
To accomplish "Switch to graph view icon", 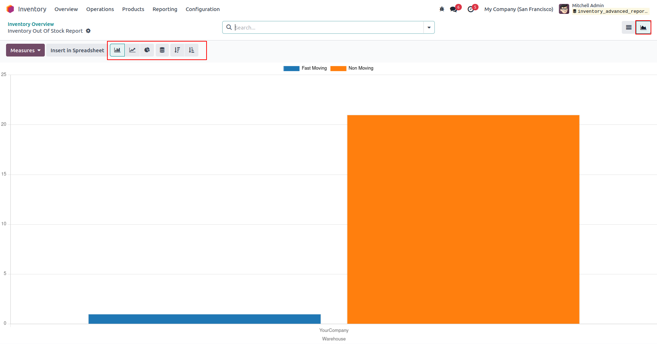I will [643, 27].
